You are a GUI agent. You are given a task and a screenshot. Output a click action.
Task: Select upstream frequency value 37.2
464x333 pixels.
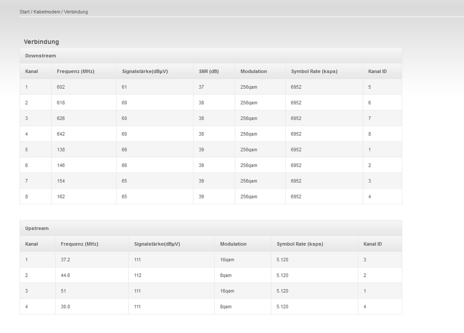[x=65, y=260]
